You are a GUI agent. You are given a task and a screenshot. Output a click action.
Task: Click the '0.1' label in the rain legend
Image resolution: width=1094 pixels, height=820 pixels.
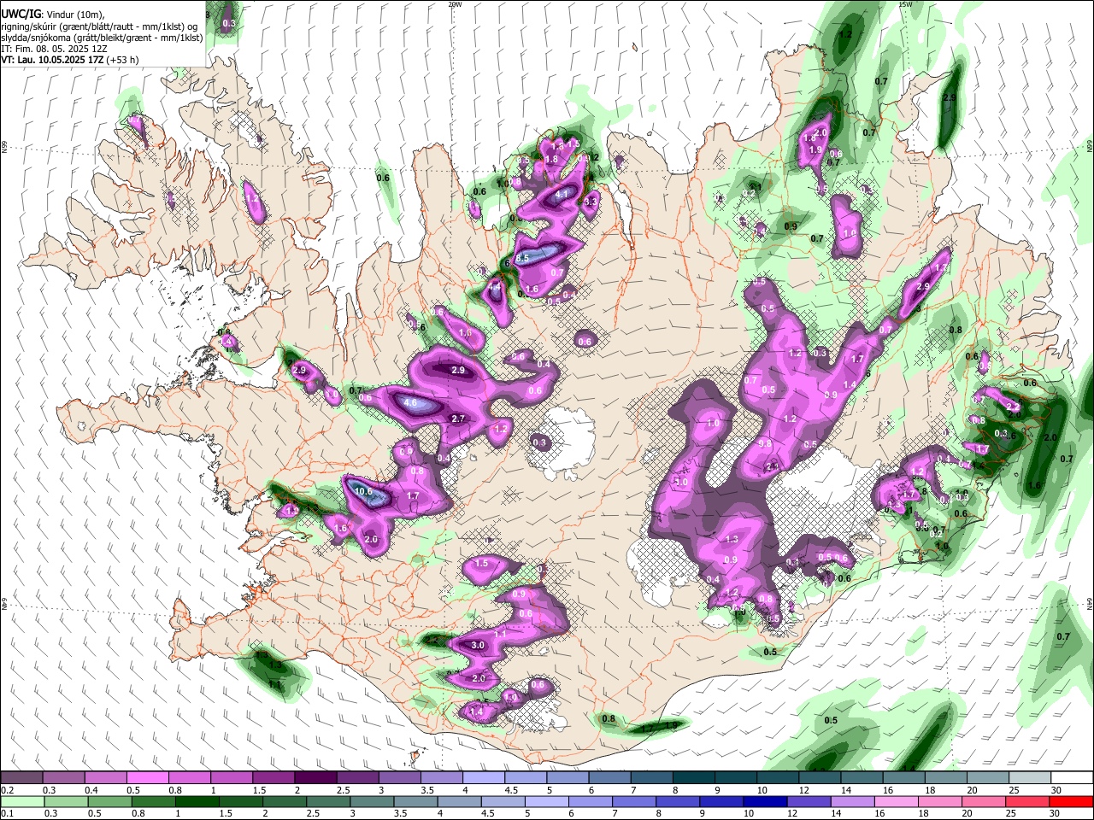tap(6, 813)
